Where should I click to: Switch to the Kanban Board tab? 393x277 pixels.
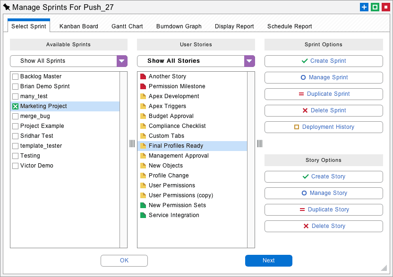point(79,26)
